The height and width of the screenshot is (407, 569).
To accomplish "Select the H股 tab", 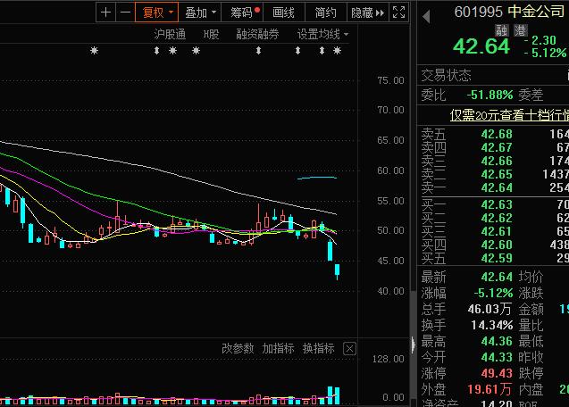I will click(x=211, y=35).
